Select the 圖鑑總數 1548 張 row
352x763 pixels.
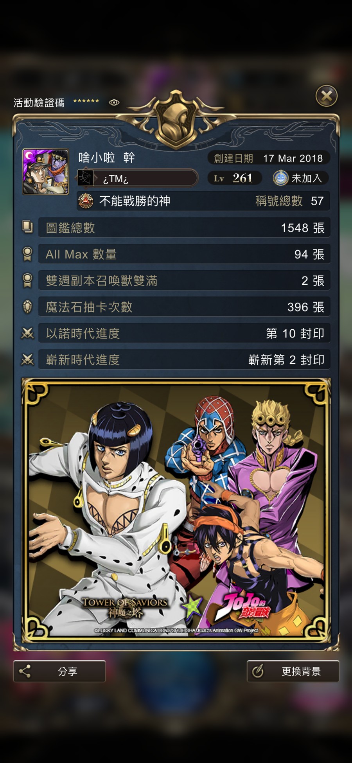(184, 228)
